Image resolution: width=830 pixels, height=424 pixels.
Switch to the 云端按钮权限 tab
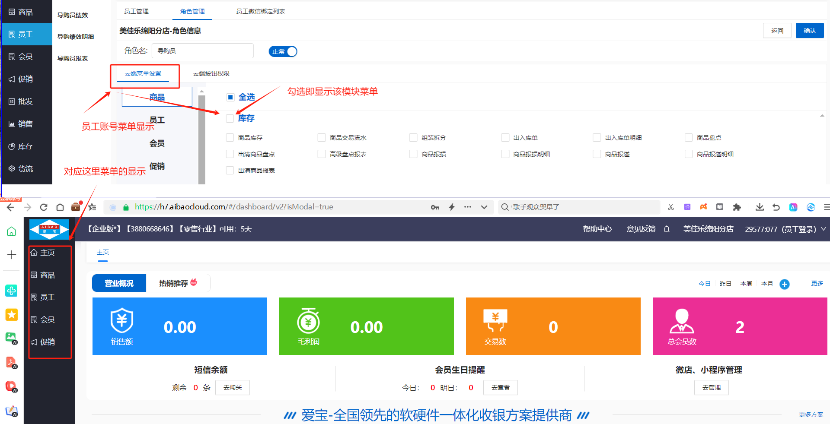[x=211, y=73]
